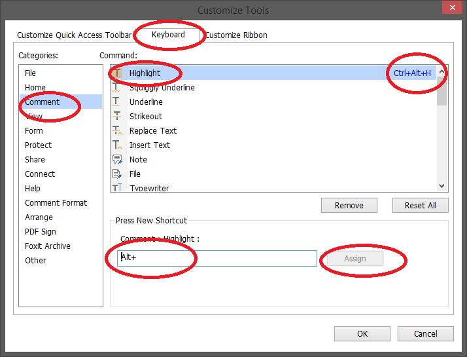Click the Ctrl+Alt+H shortcut text
This screenshot has height=357, width=467.
(412, 73)
